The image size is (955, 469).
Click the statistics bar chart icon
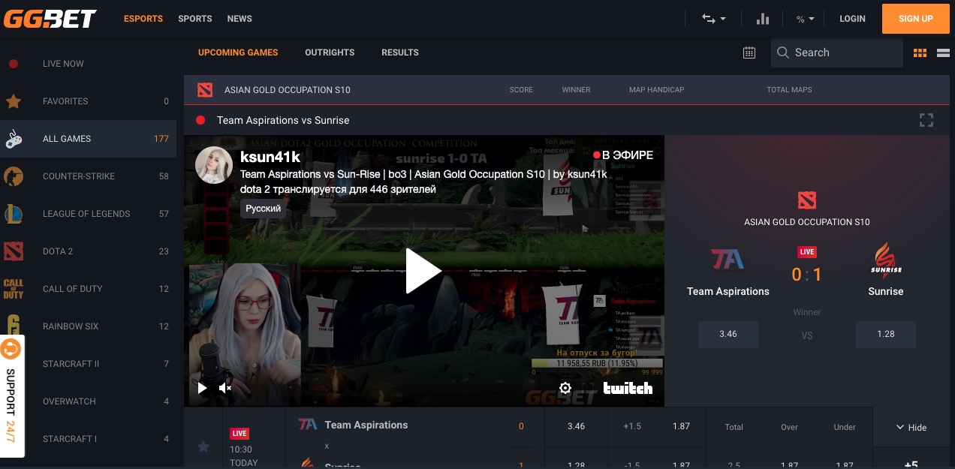tap(763, 19)
